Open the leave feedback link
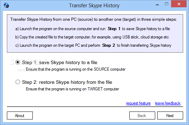The height and width of the screenshot is (125, 189). tap(168, 103)
